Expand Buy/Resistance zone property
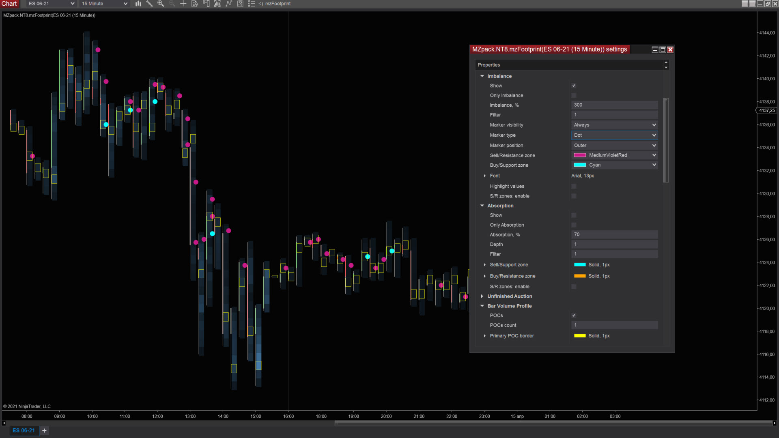Screen dimensions: 779x438 click(x=484, y=276)
